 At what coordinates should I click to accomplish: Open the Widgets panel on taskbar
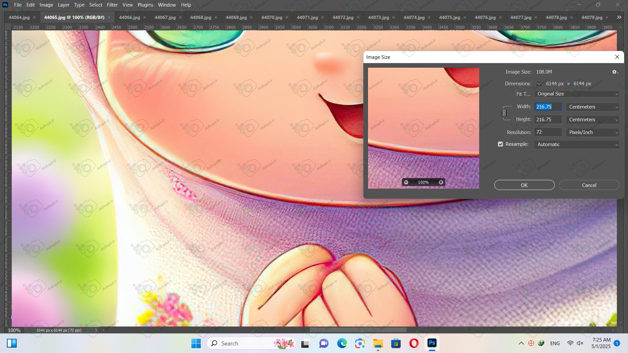(x=12, y=343)
